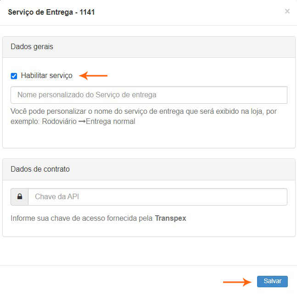Click the empty footer area left of Salvar
Screen dimensions: 297x296
(115, 281)
